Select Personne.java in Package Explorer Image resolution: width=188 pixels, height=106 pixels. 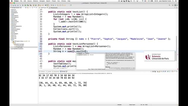pyautogui.click(x=20, y=46)
